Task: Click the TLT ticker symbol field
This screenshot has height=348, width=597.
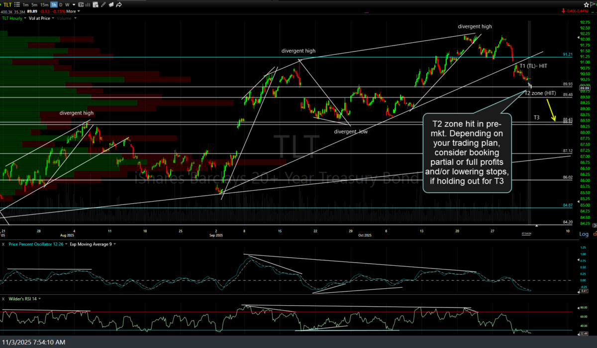Action: click(x=7, y=4)
